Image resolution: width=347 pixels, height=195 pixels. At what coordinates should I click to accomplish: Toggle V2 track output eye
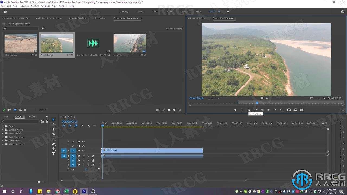coord(83,146)
